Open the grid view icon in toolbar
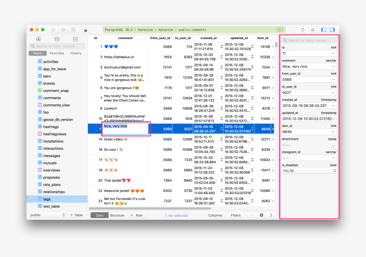 (313, 30)
